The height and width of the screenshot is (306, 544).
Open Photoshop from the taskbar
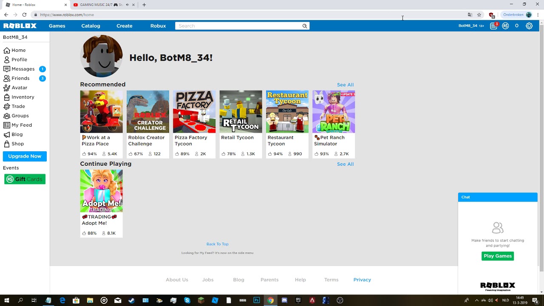tap(256, 300)
